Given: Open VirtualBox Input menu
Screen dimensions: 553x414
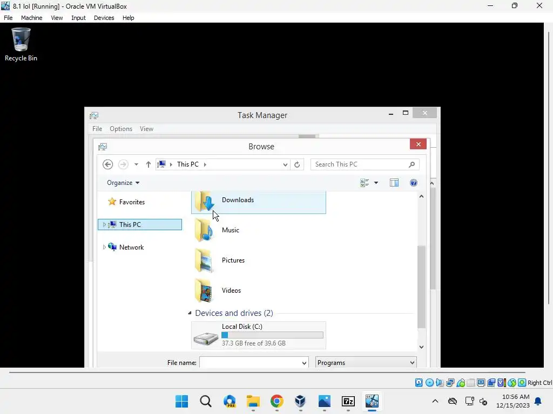Looking at the screenshot, I should tap(78, 18).
